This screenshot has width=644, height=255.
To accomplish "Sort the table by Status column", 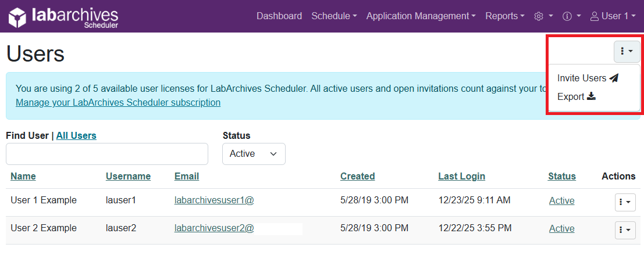I will click(562, 176).
